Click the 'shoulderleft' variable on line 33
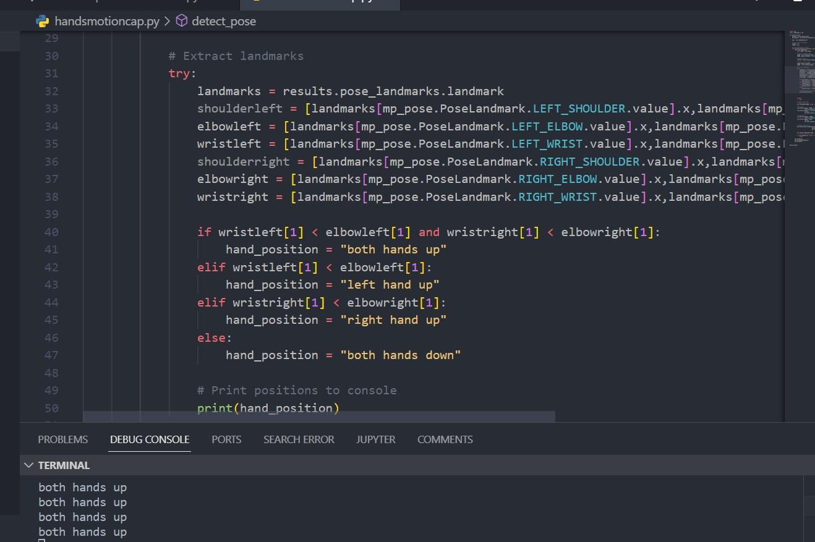The height and width of the screenshot is (542, 815). tap(240, 109)
